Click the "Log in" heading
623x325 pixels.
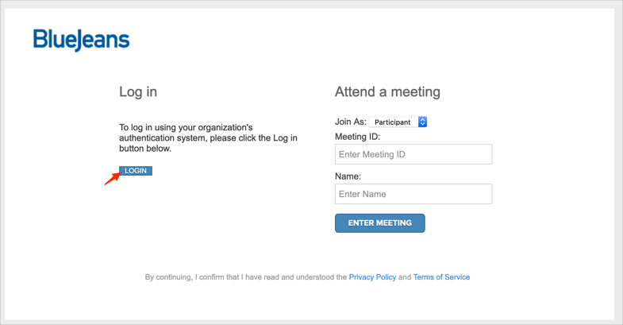pyautogui.click(x=138, y=91)
